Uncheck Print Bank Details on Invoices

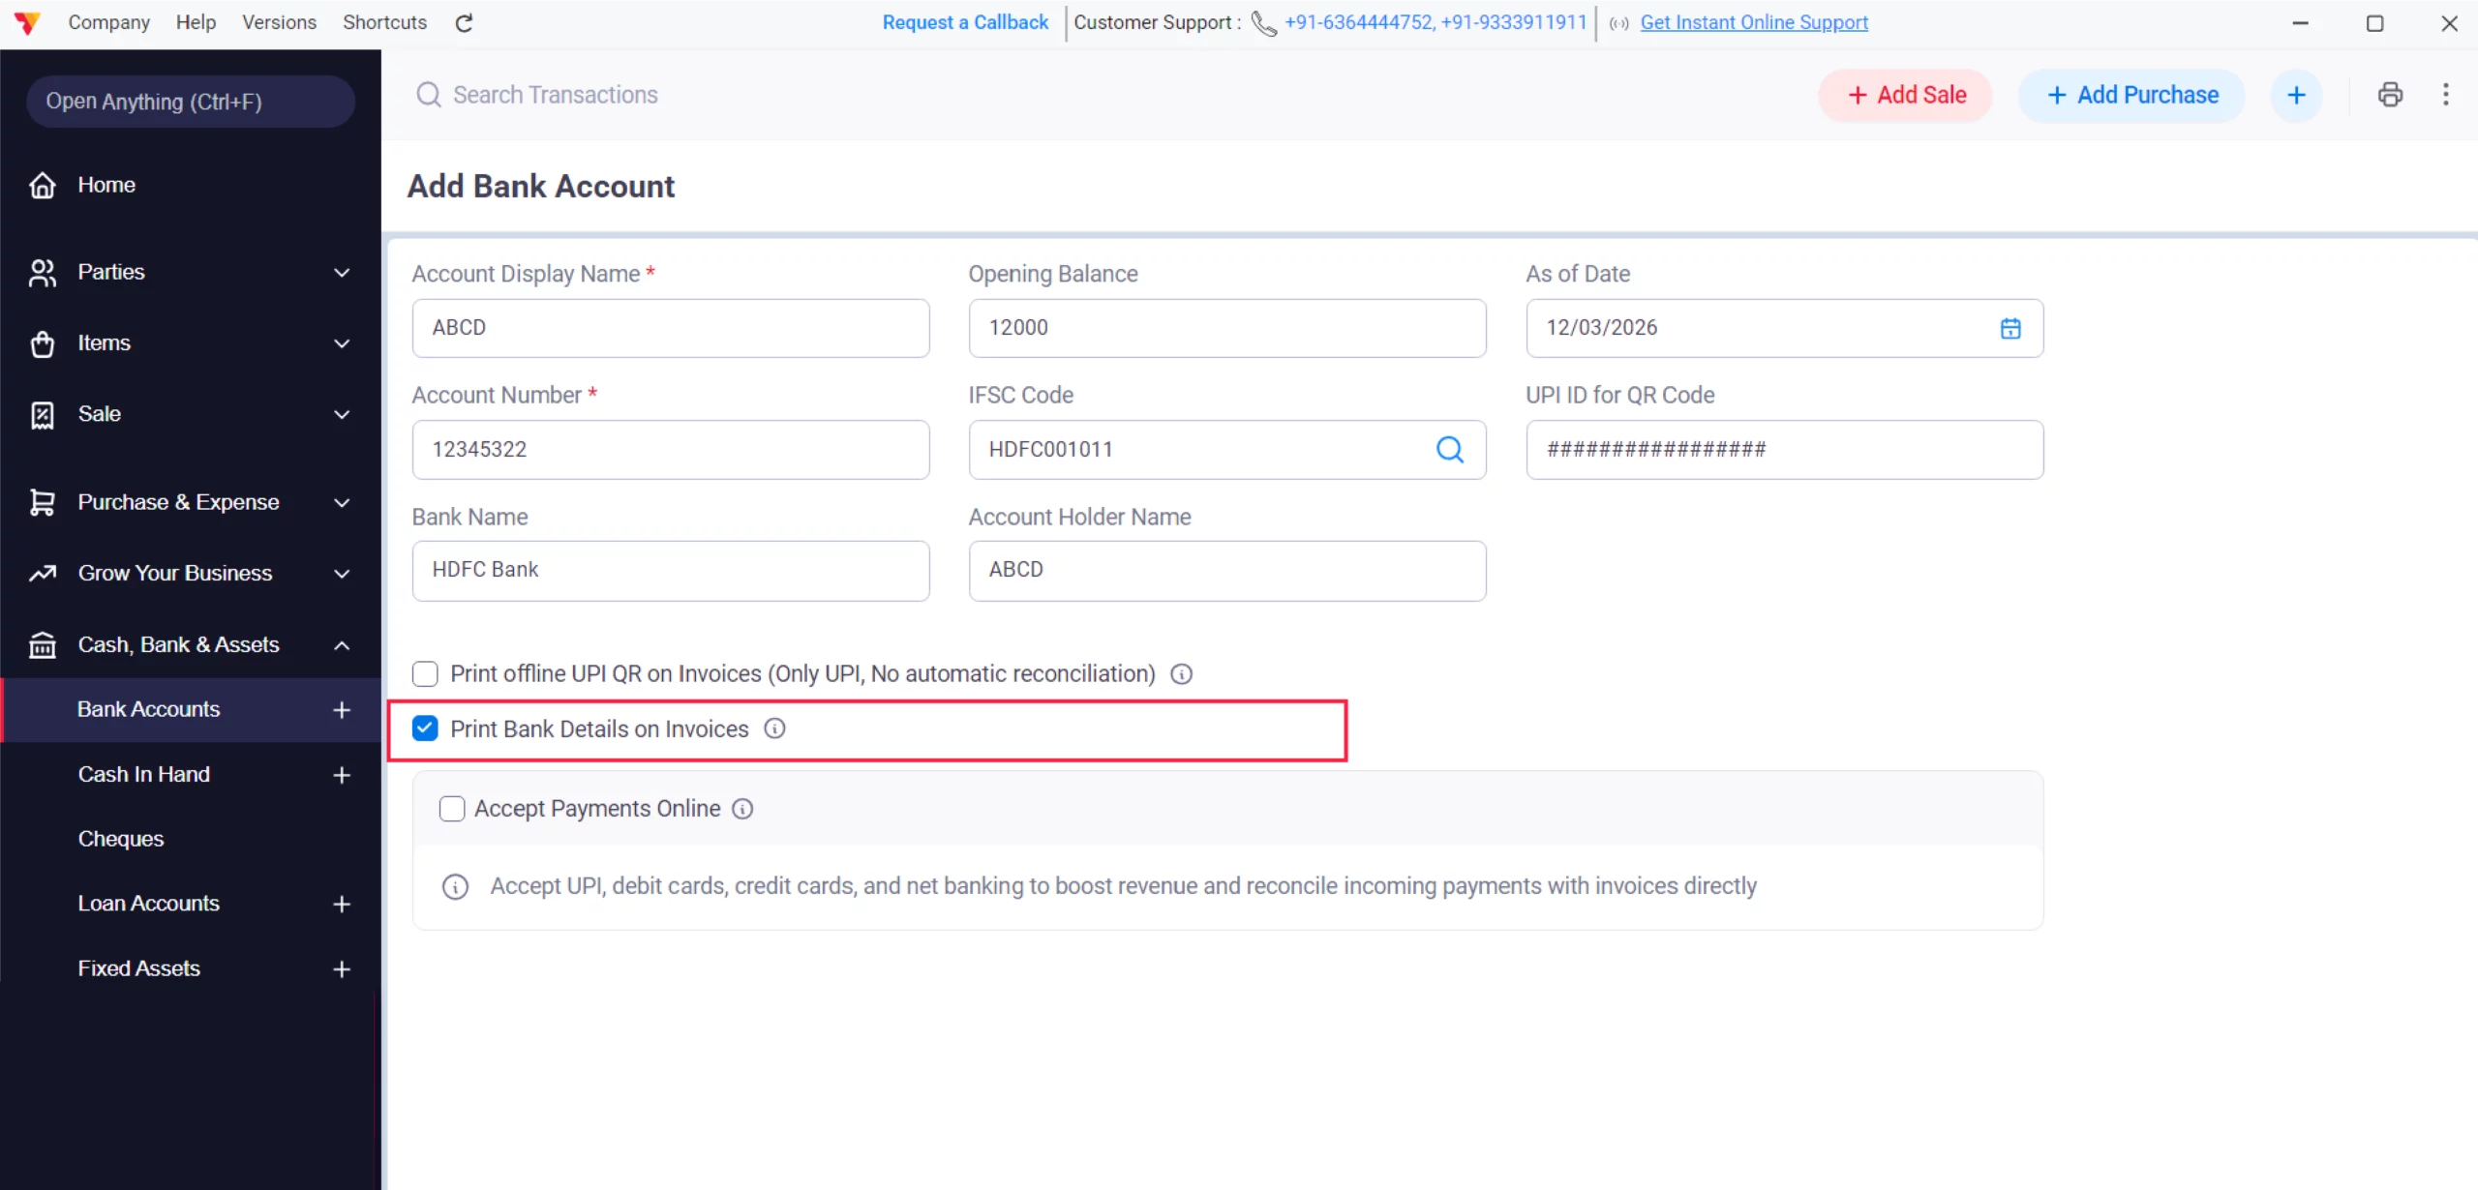click(x=425, y=729)
